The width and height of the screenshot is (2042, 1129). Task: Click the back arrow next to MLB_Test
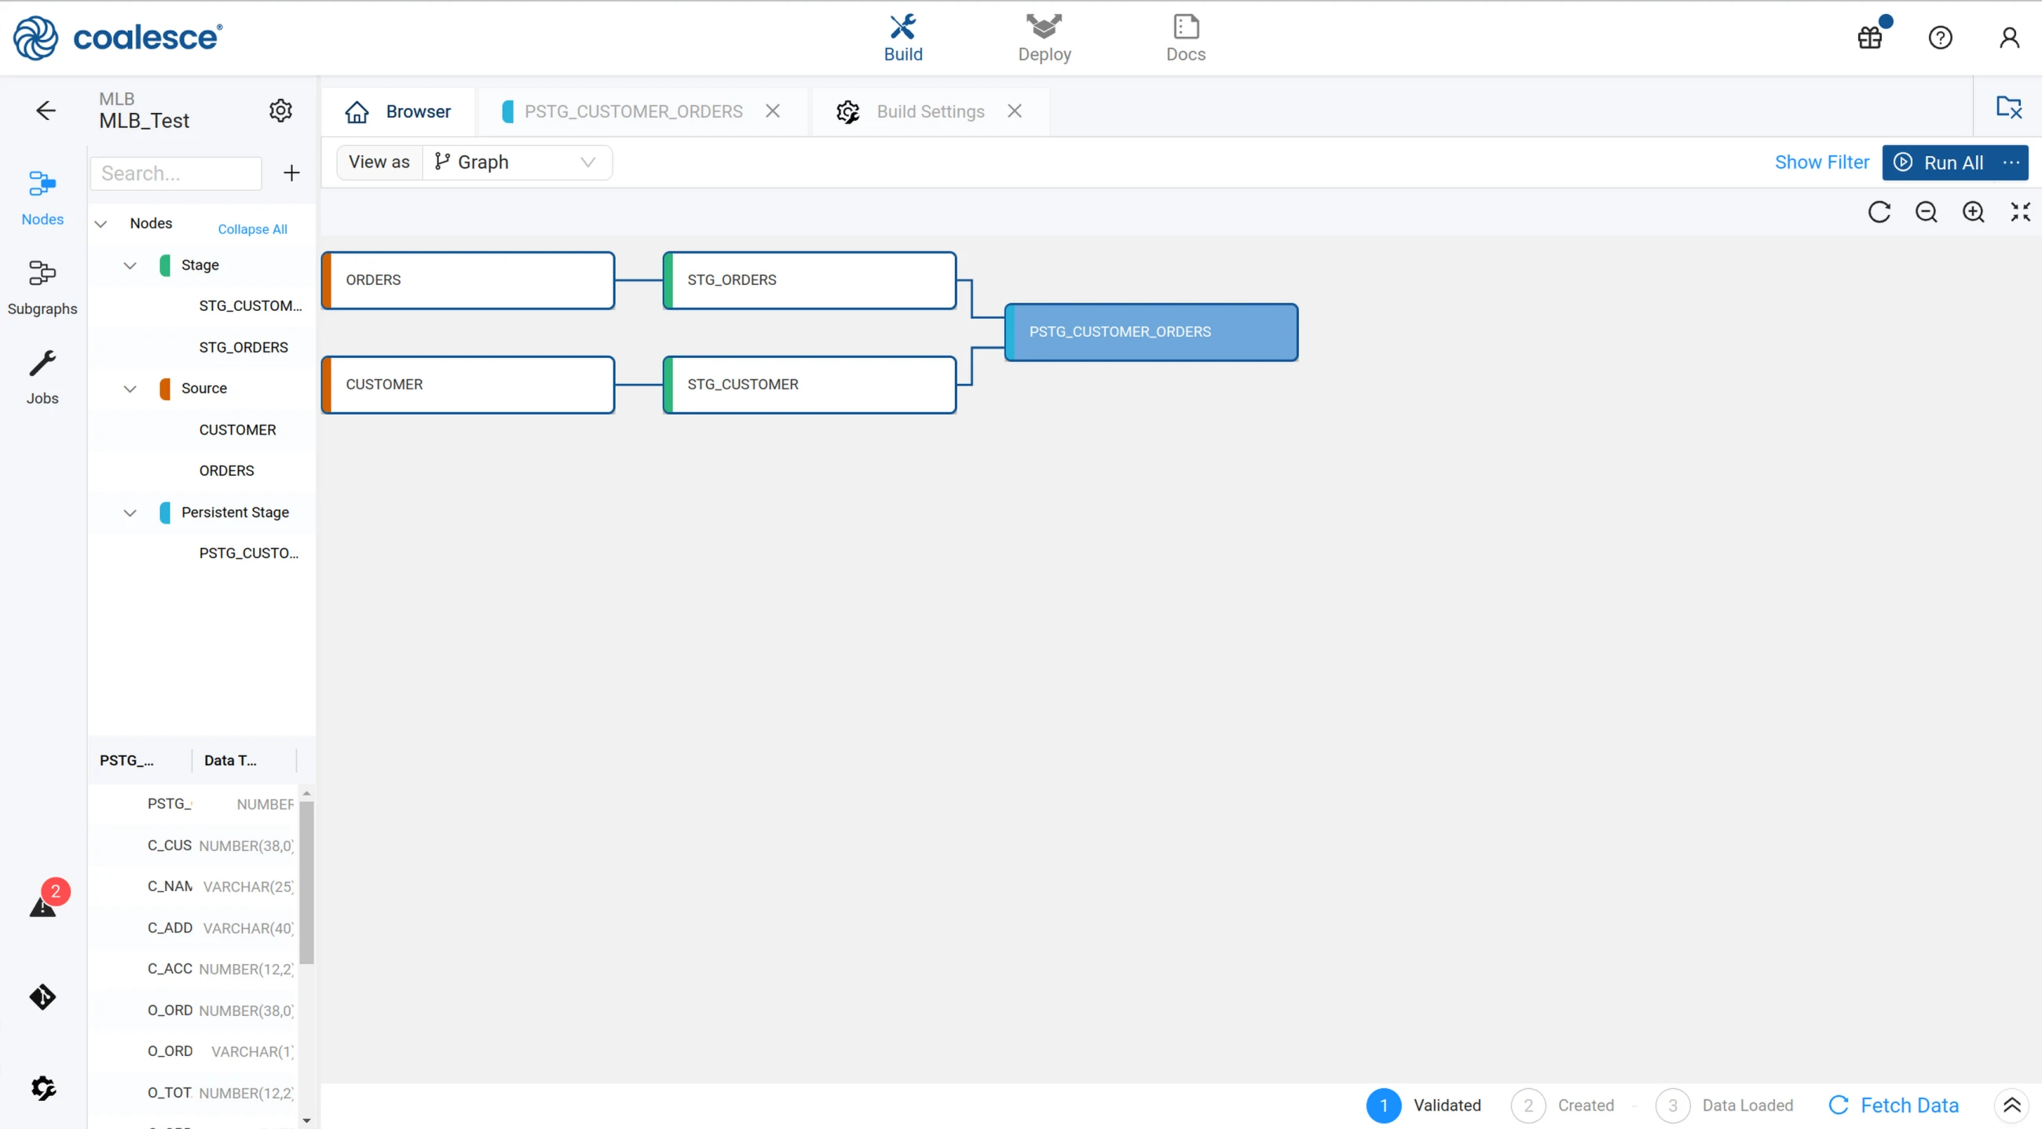click(46, 110)
